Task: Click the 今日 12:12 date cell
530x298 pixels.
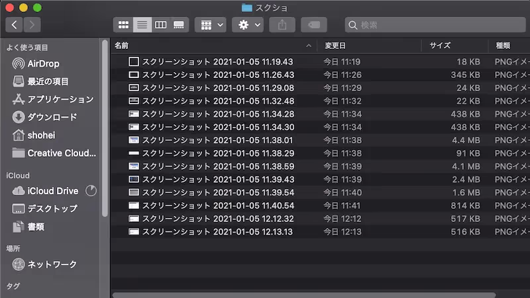Action: 343,219
